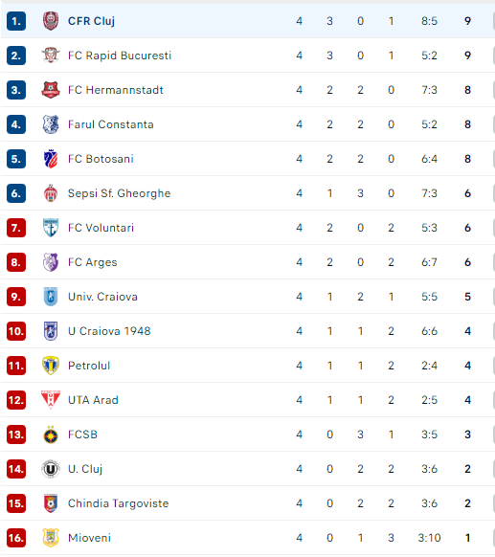495x557 pixels.
Task: Click the FC Hermannstadt 7:3 goal difference
Action: pos(429,90)
